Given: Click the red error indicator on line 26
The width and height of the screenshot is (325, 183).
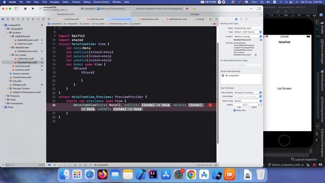Looking at the screenshot, I should point(210,105).
